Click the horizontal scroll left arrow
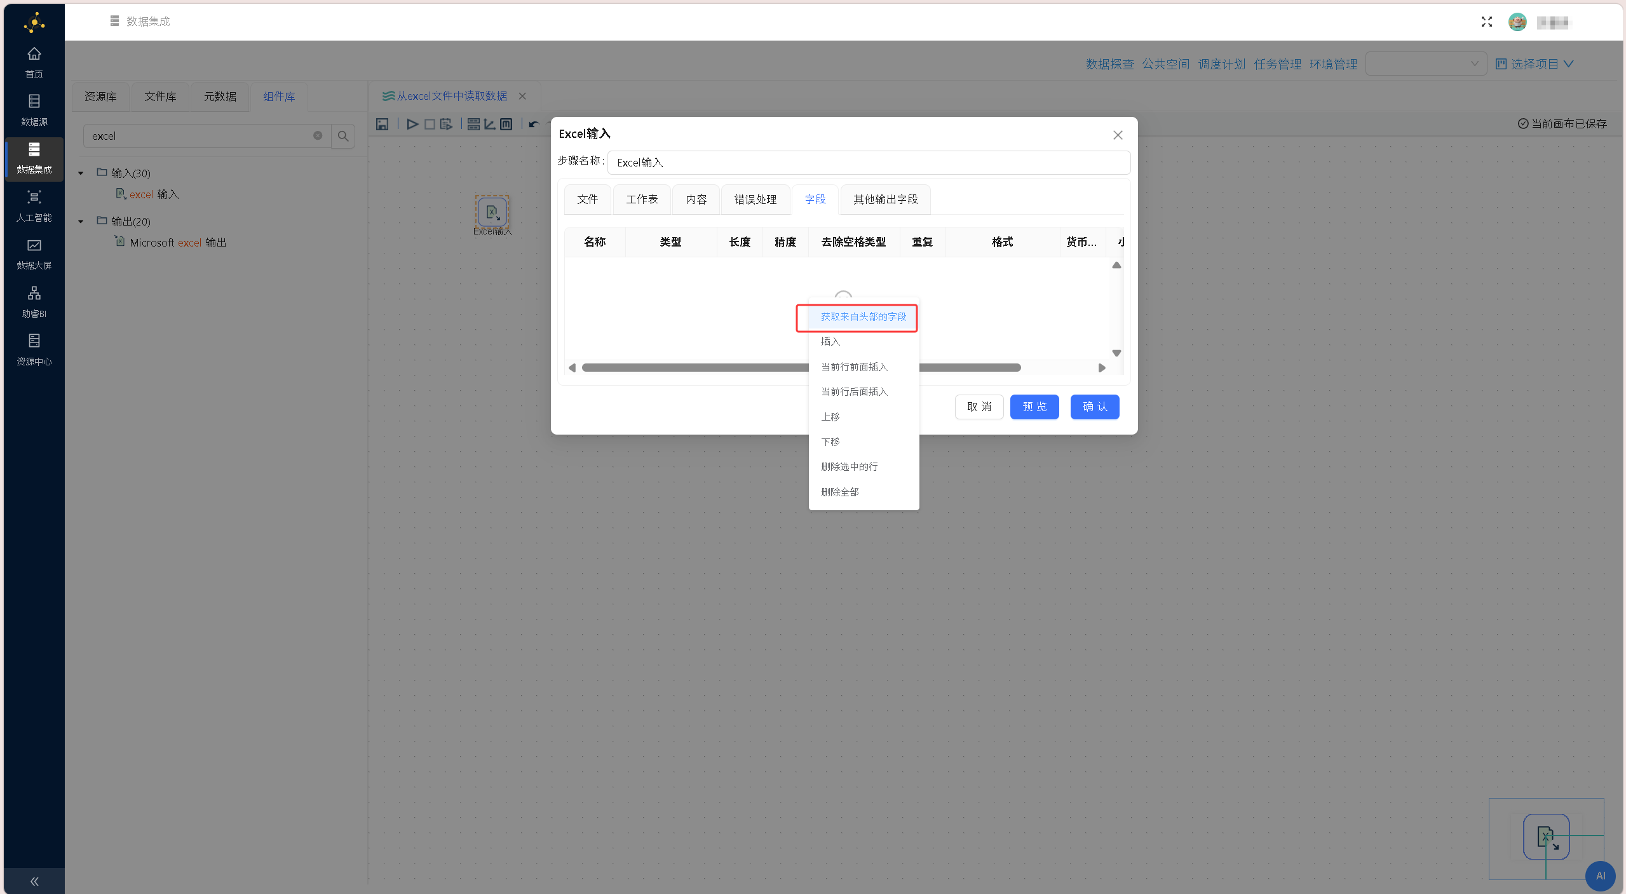 [572, 367]
